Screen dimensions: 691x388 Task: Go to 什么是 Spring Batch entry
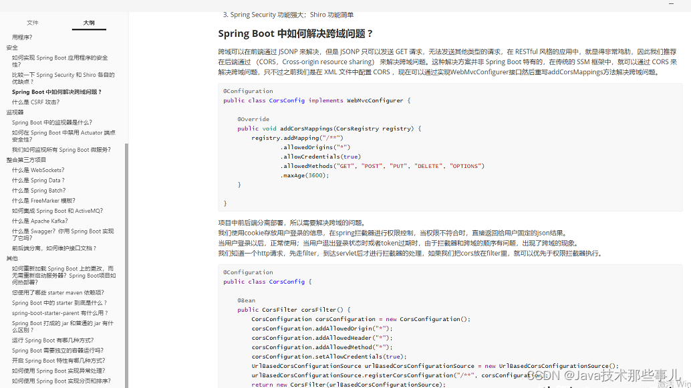click(x=39, y=191)
